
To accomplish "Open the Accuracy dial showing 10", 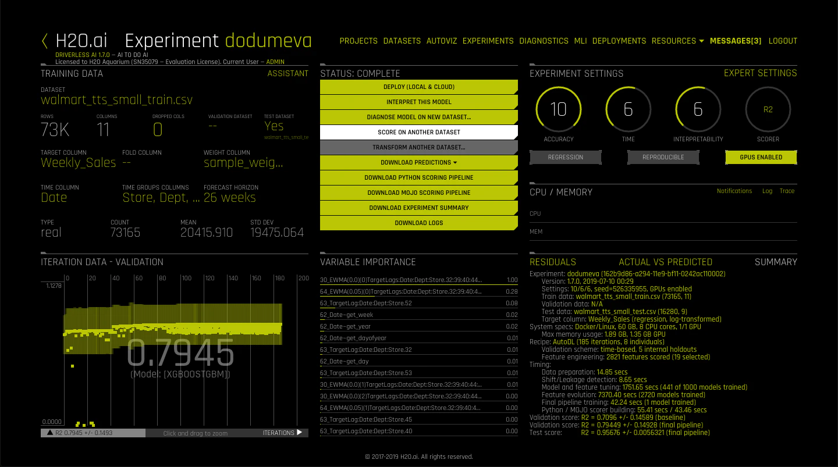I will click(558, 109).
